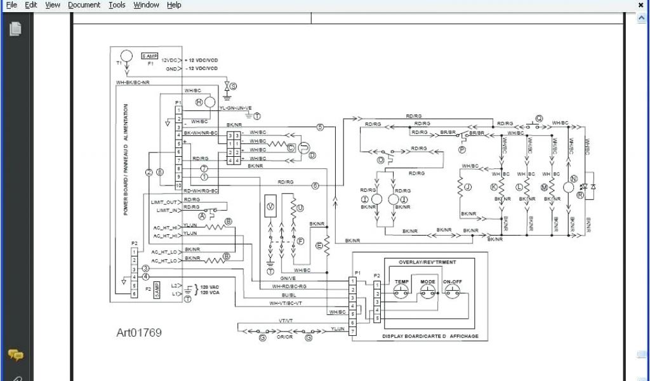Open the Window menu

click(146, 4)
